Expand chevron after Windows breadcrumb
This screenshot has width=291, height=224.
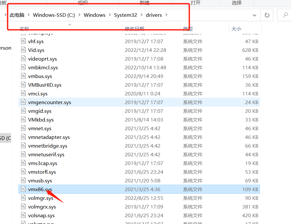pos(110,15)
